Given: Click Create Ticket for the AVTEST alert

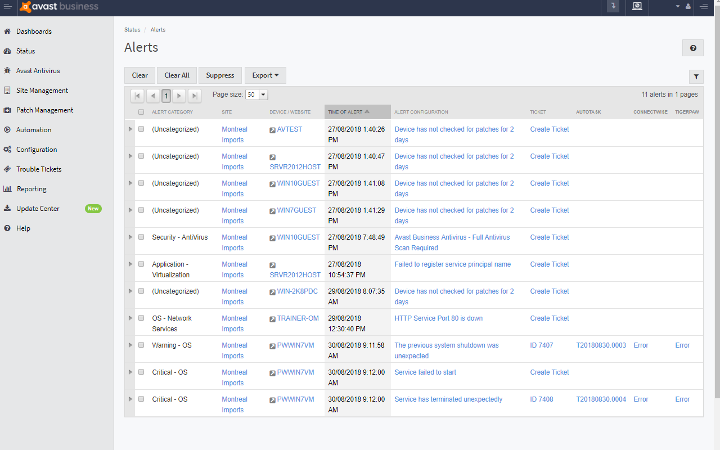Looking at the screenshot, I should pyautogui.click(x=549, y=129).
